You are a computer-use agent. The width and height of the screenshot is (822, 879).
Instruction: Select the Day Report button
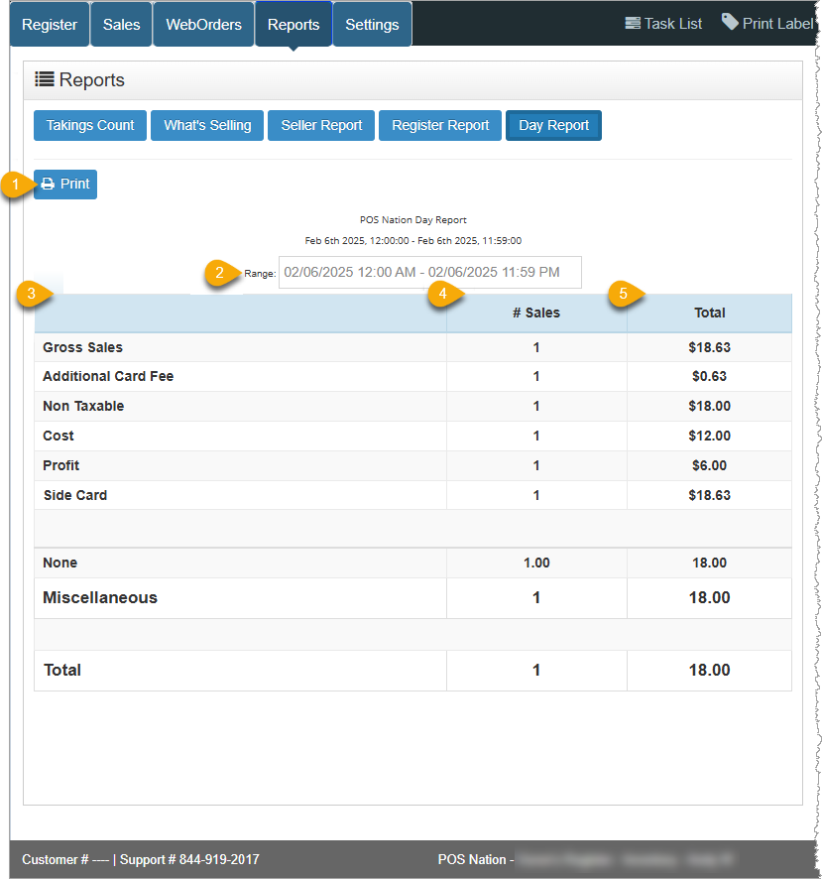553,125
